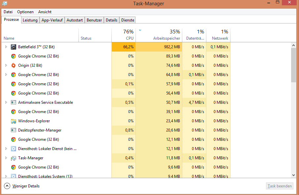
Task: Open the Datei menu
Action: [x=8, y=12]
